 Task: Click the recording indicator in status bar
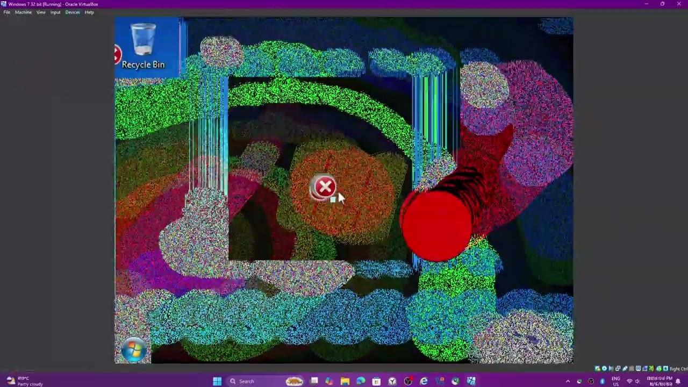645,369
